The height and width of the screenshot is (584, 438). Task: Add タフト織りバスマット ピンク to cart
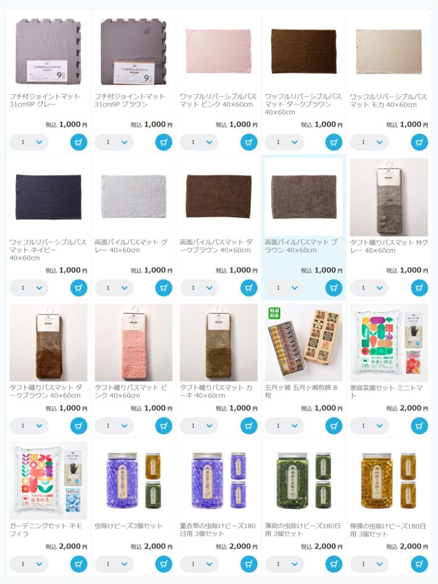pos(163,425)
